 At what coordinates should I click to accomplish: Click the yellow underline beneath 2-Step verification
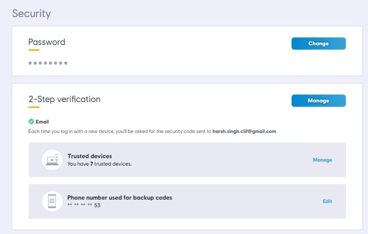pos(34,107)
